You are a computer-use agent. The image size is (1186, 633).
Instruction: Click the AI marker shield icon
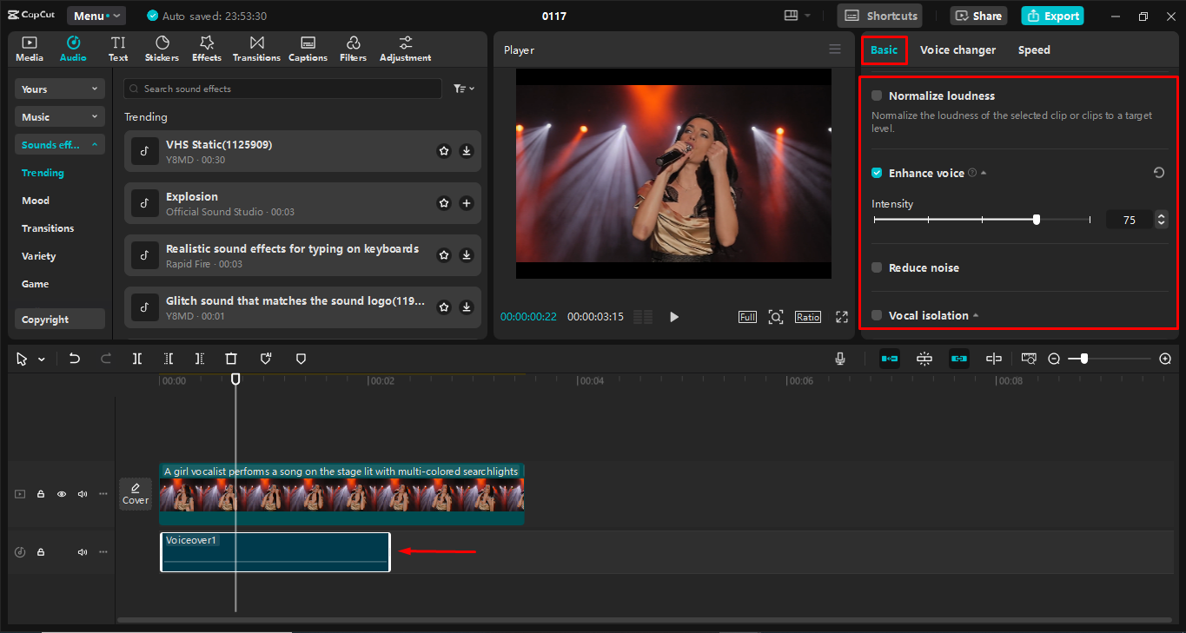click(x=266, y=359)
